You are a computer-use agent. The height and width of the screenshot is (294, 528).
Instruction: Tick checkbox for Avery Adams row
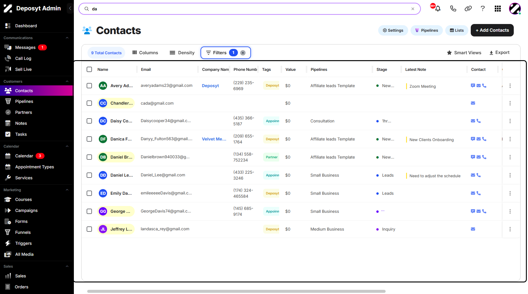(89, 86)
